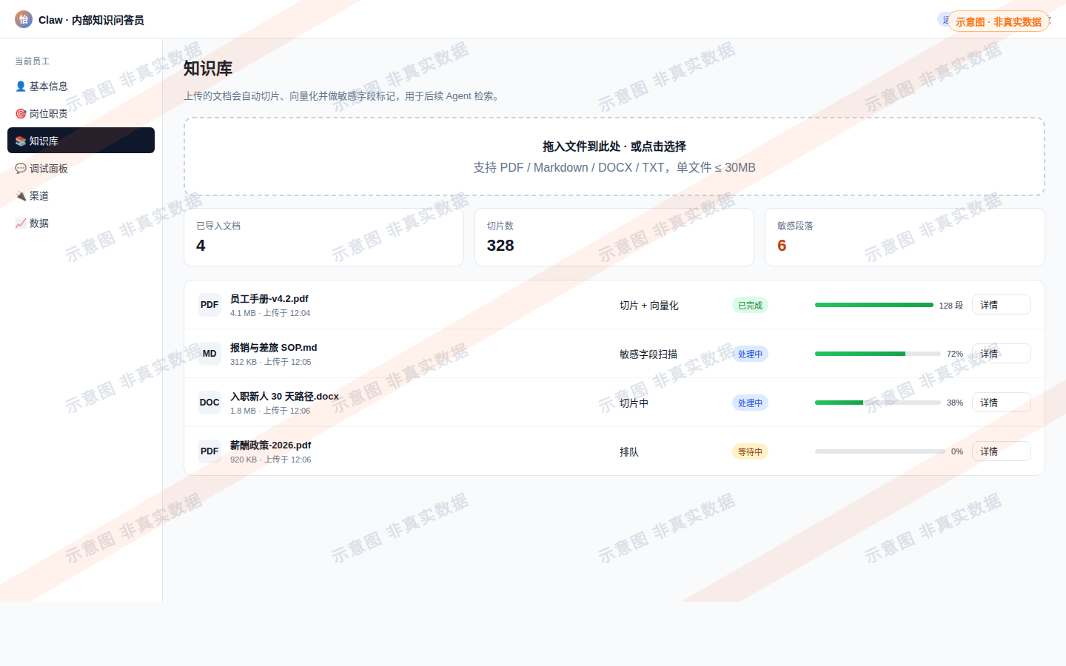Open 详情 for 入职新人 30 天路径.docx

(x=1001, y=403)
